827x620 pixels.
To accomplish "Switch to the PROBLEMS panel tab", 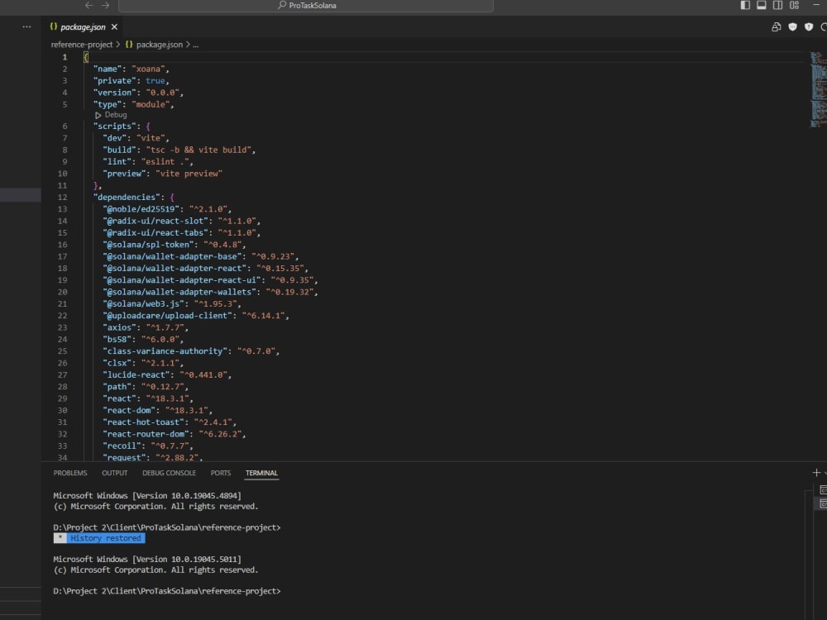I will (x=70, y=473).
